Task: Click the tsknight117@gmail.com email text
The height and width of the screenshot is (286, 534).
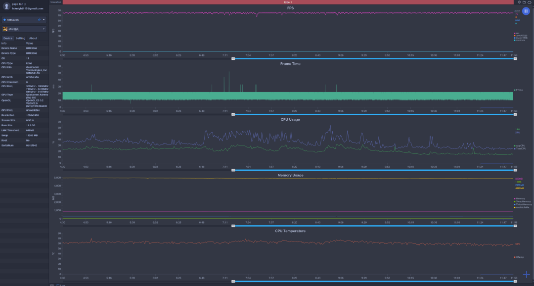Action: [28, 8]
